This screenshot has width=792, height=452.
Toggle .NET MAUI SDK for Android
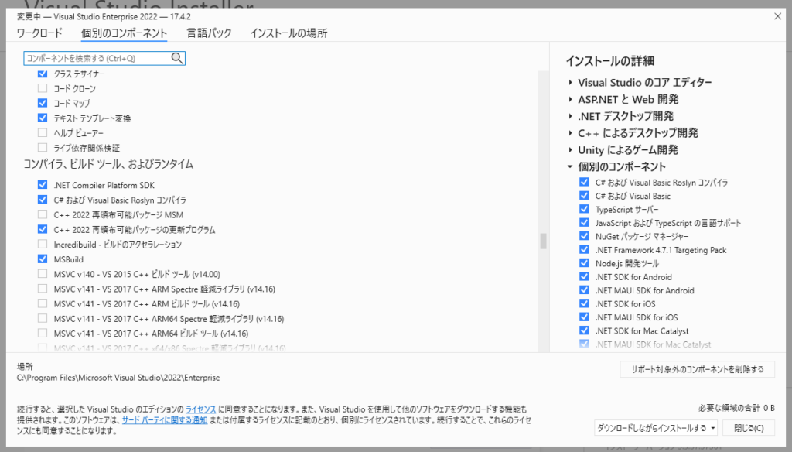point(585,290)
